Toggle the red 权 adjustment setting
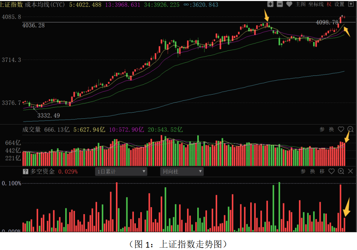357x250 pixels. click(329, 4)
